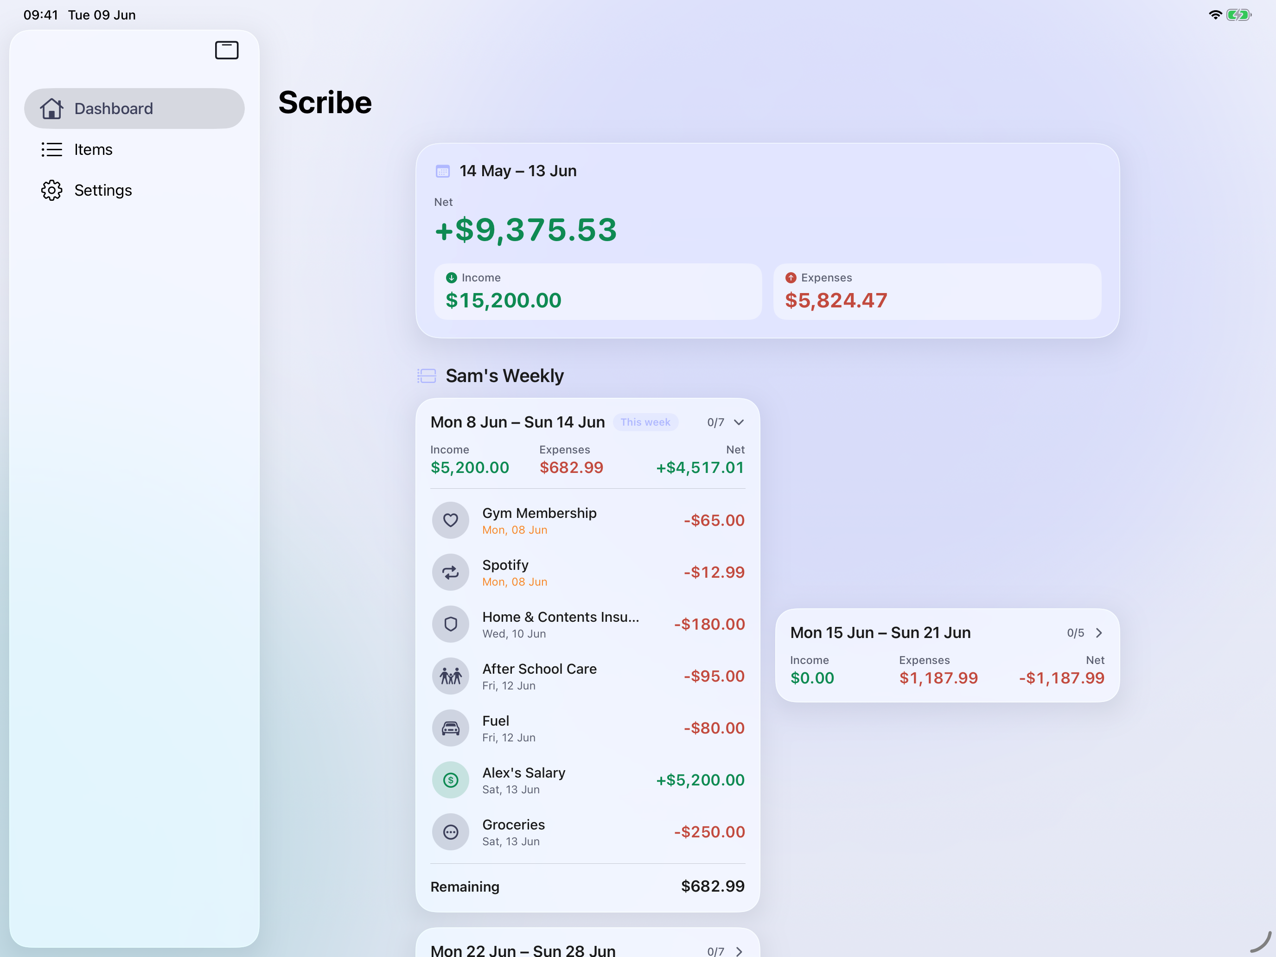Open the 14 May – 13 Jun period selector

coord(518,172)
